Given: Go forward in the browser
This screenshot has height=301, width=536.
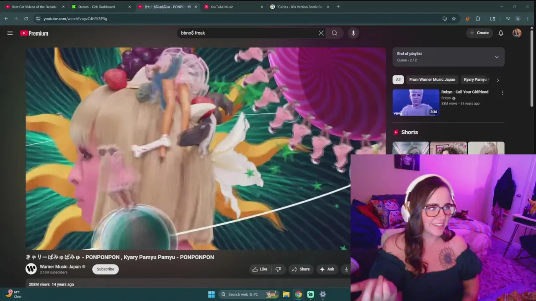Looking at the screenshot, I should (16, 18).
